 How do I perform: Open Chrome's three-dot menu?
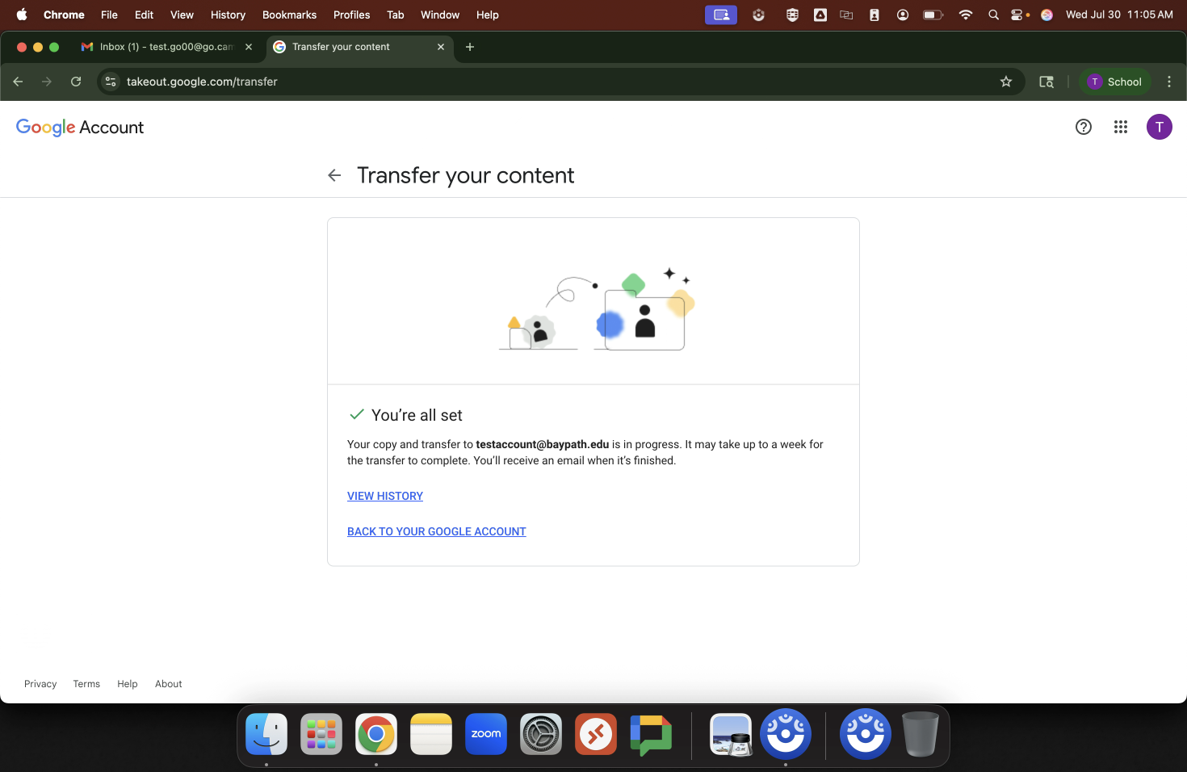1168,82
